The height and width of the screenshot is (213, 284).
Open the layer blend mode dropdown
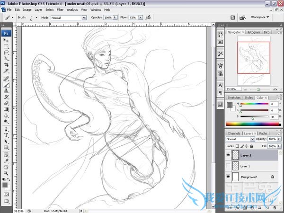(x=240, y=140)
